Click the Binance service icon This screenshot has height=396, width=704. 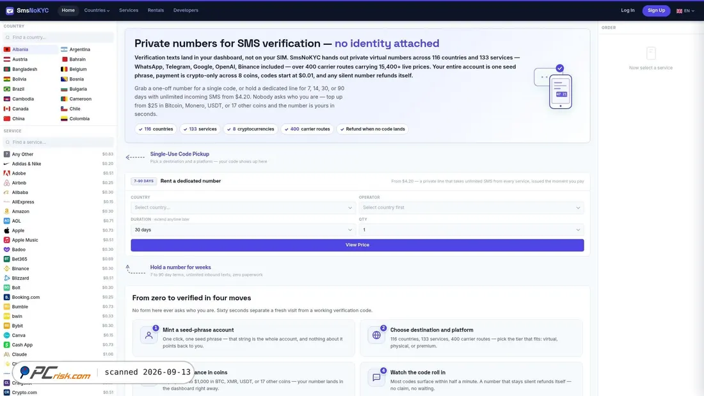pos(7,269)
